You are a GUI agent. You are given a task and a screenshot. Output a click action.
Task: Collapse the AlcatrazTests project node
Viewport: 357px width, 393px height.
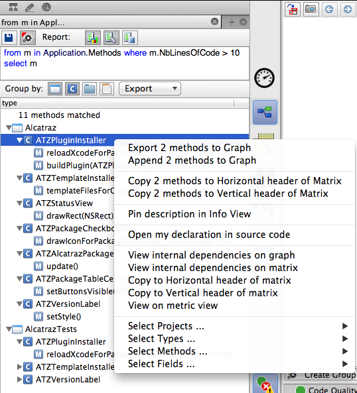tap(9, 329)
